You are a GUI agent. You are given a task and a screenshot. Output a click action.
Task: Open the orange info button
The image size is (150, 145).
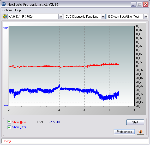[x=140, y=132]
